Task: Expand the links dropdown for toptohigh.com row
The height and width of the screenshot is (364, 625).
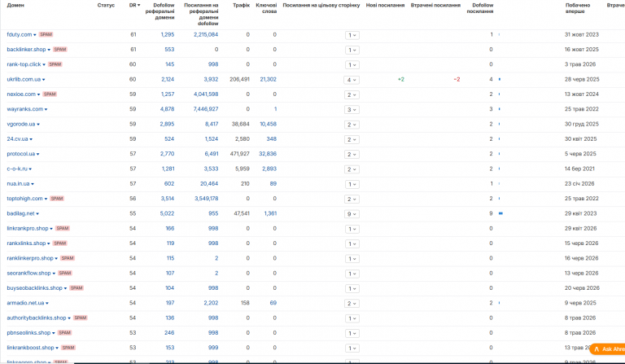Action: 352,199
